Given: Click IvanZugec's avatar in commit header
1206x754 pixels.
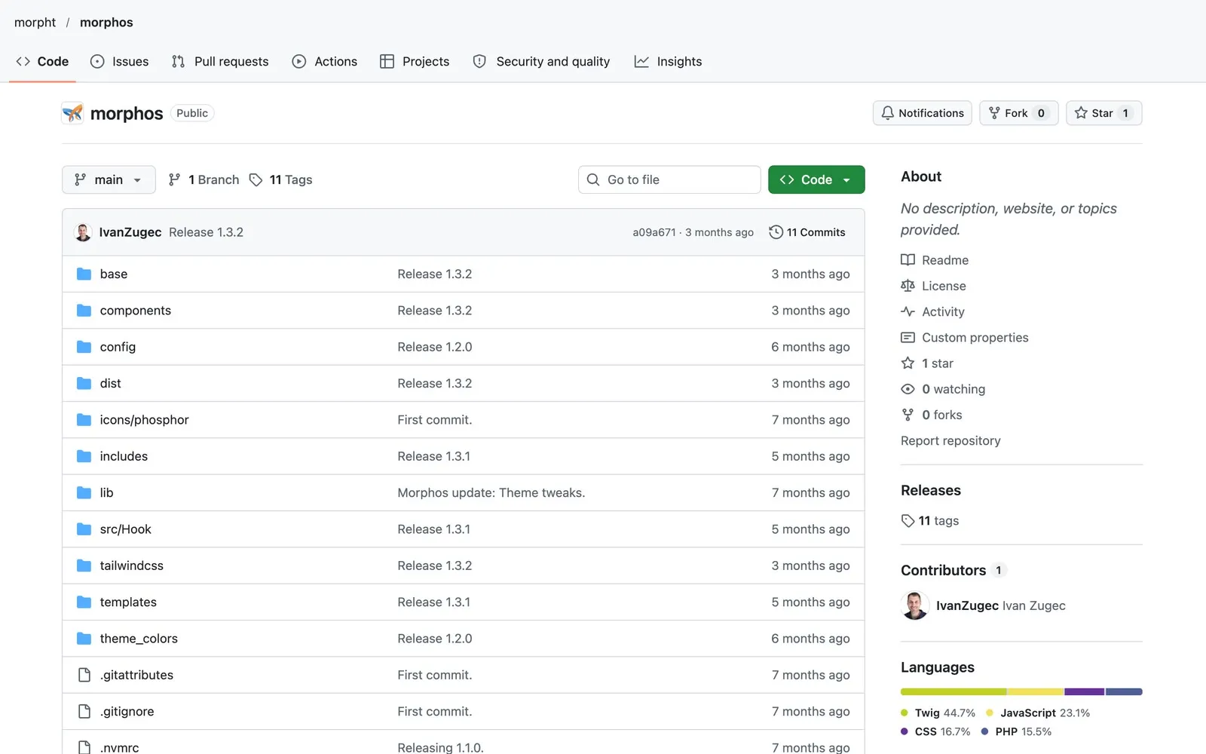Looking at the screenshot, I should click(84, 232).
